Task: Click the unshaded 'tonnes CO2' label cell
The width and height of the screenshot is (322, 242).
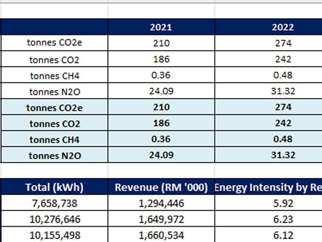Action: pos(54,59)
